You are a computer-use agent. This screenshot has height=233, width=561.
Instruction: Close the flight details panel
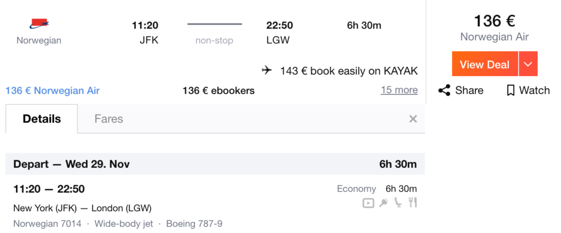tap(413, 119)
